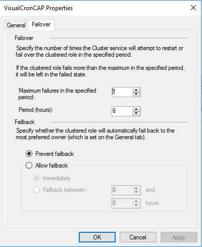Switch to the General tab
The image size is (202, 247).
point(16,25)
